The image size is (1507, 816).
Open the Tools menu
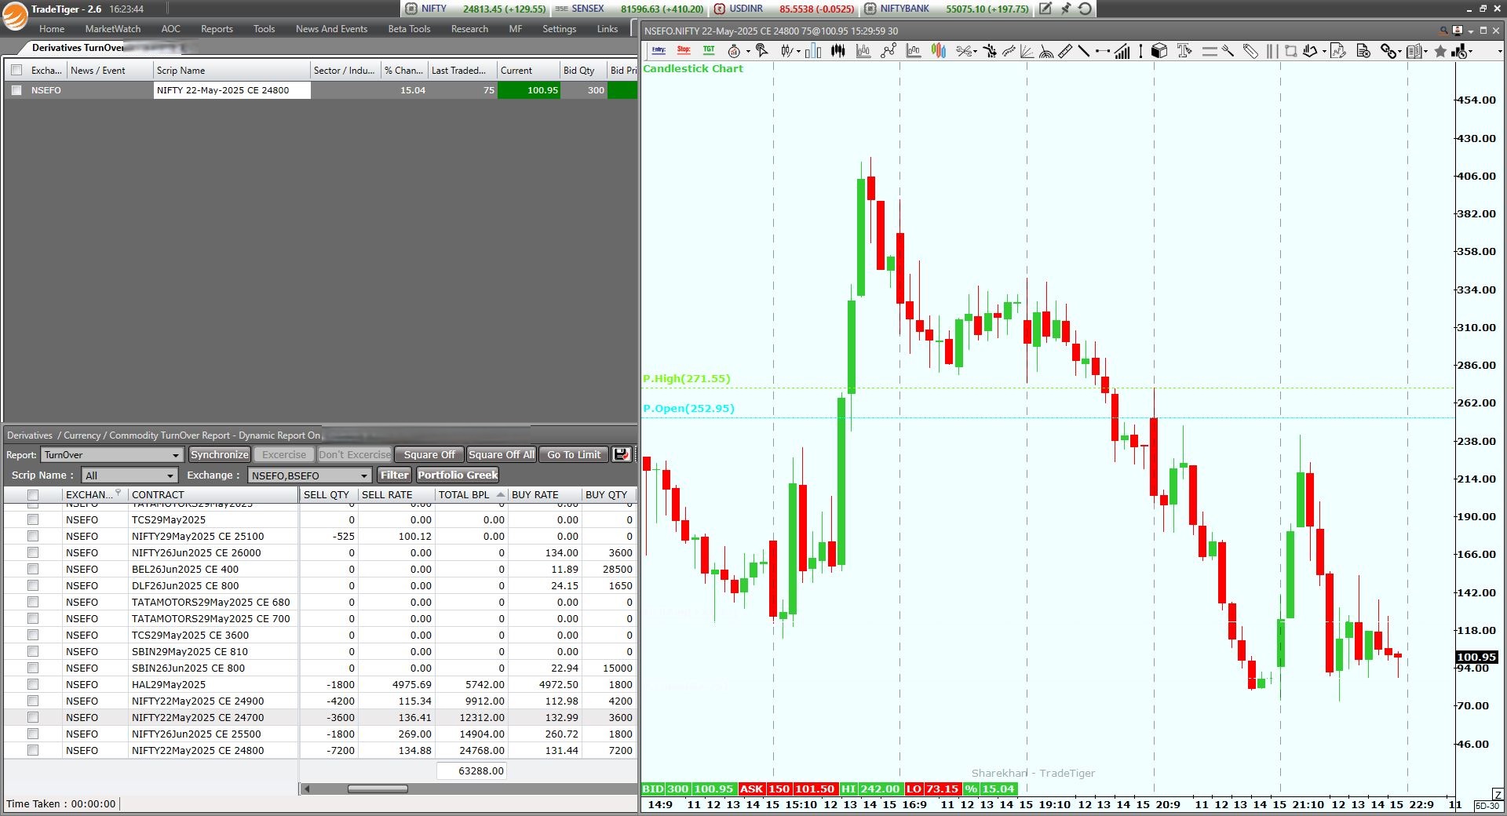point(264,29)
